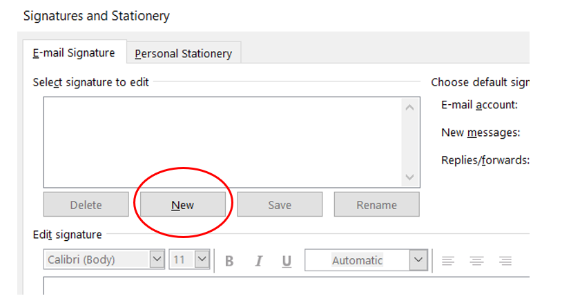Toggle Underline formatting icon
Image resolution: width=571 pixels, height=305 pixels.
coord(287,261)
